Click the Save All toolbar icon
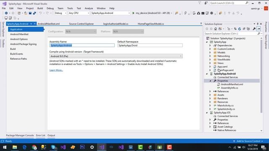 coord(34,13)
